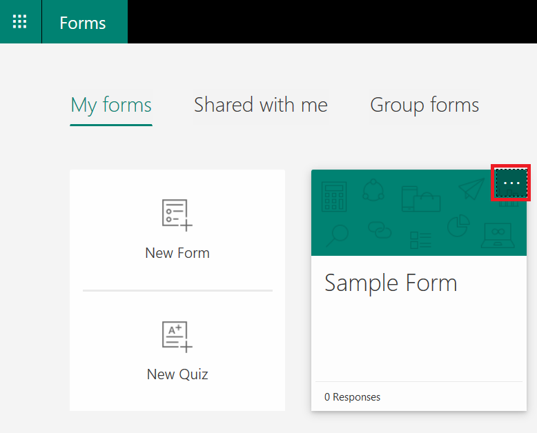Click the calculator icon on the banner
Viewport: 537px width, 433px height.
tap(334, 197)
